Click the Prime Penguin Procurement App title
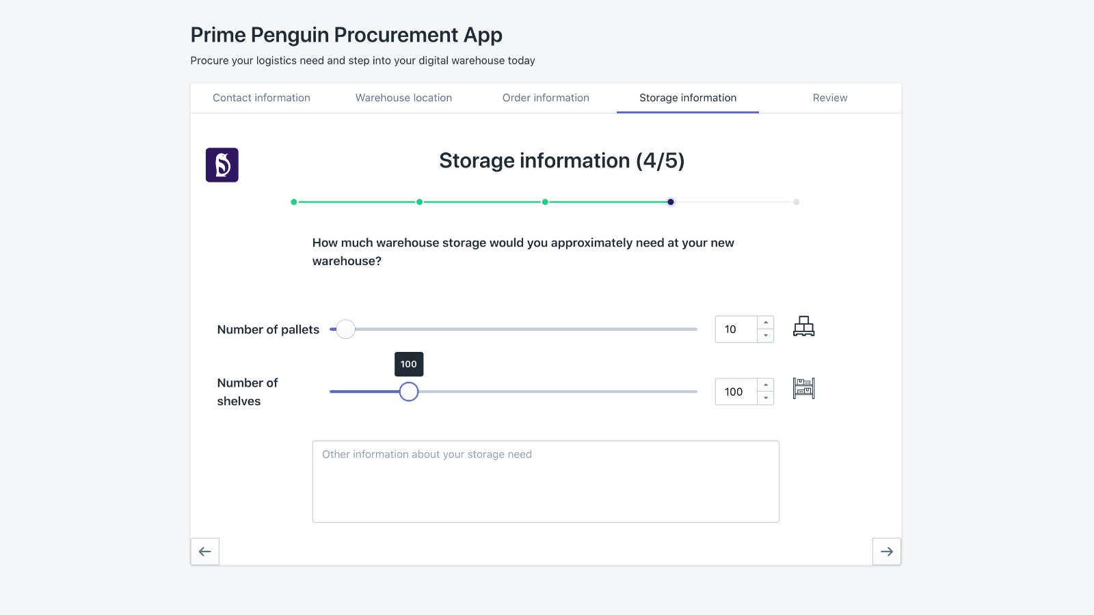 pyautogui.click(x=347, y=35)
